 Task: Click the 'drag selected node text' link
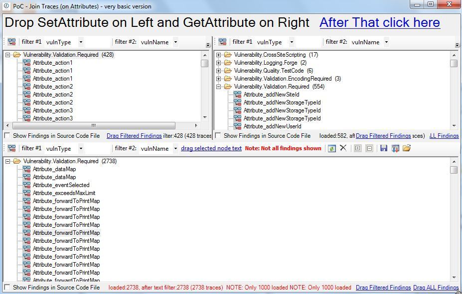click(211, 148)
